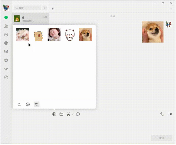Image resolution: width=176 pixels, height=145 pixels.
Task: Click the plus button next to search
Action: pyautogui.click(x=45, y=8)
